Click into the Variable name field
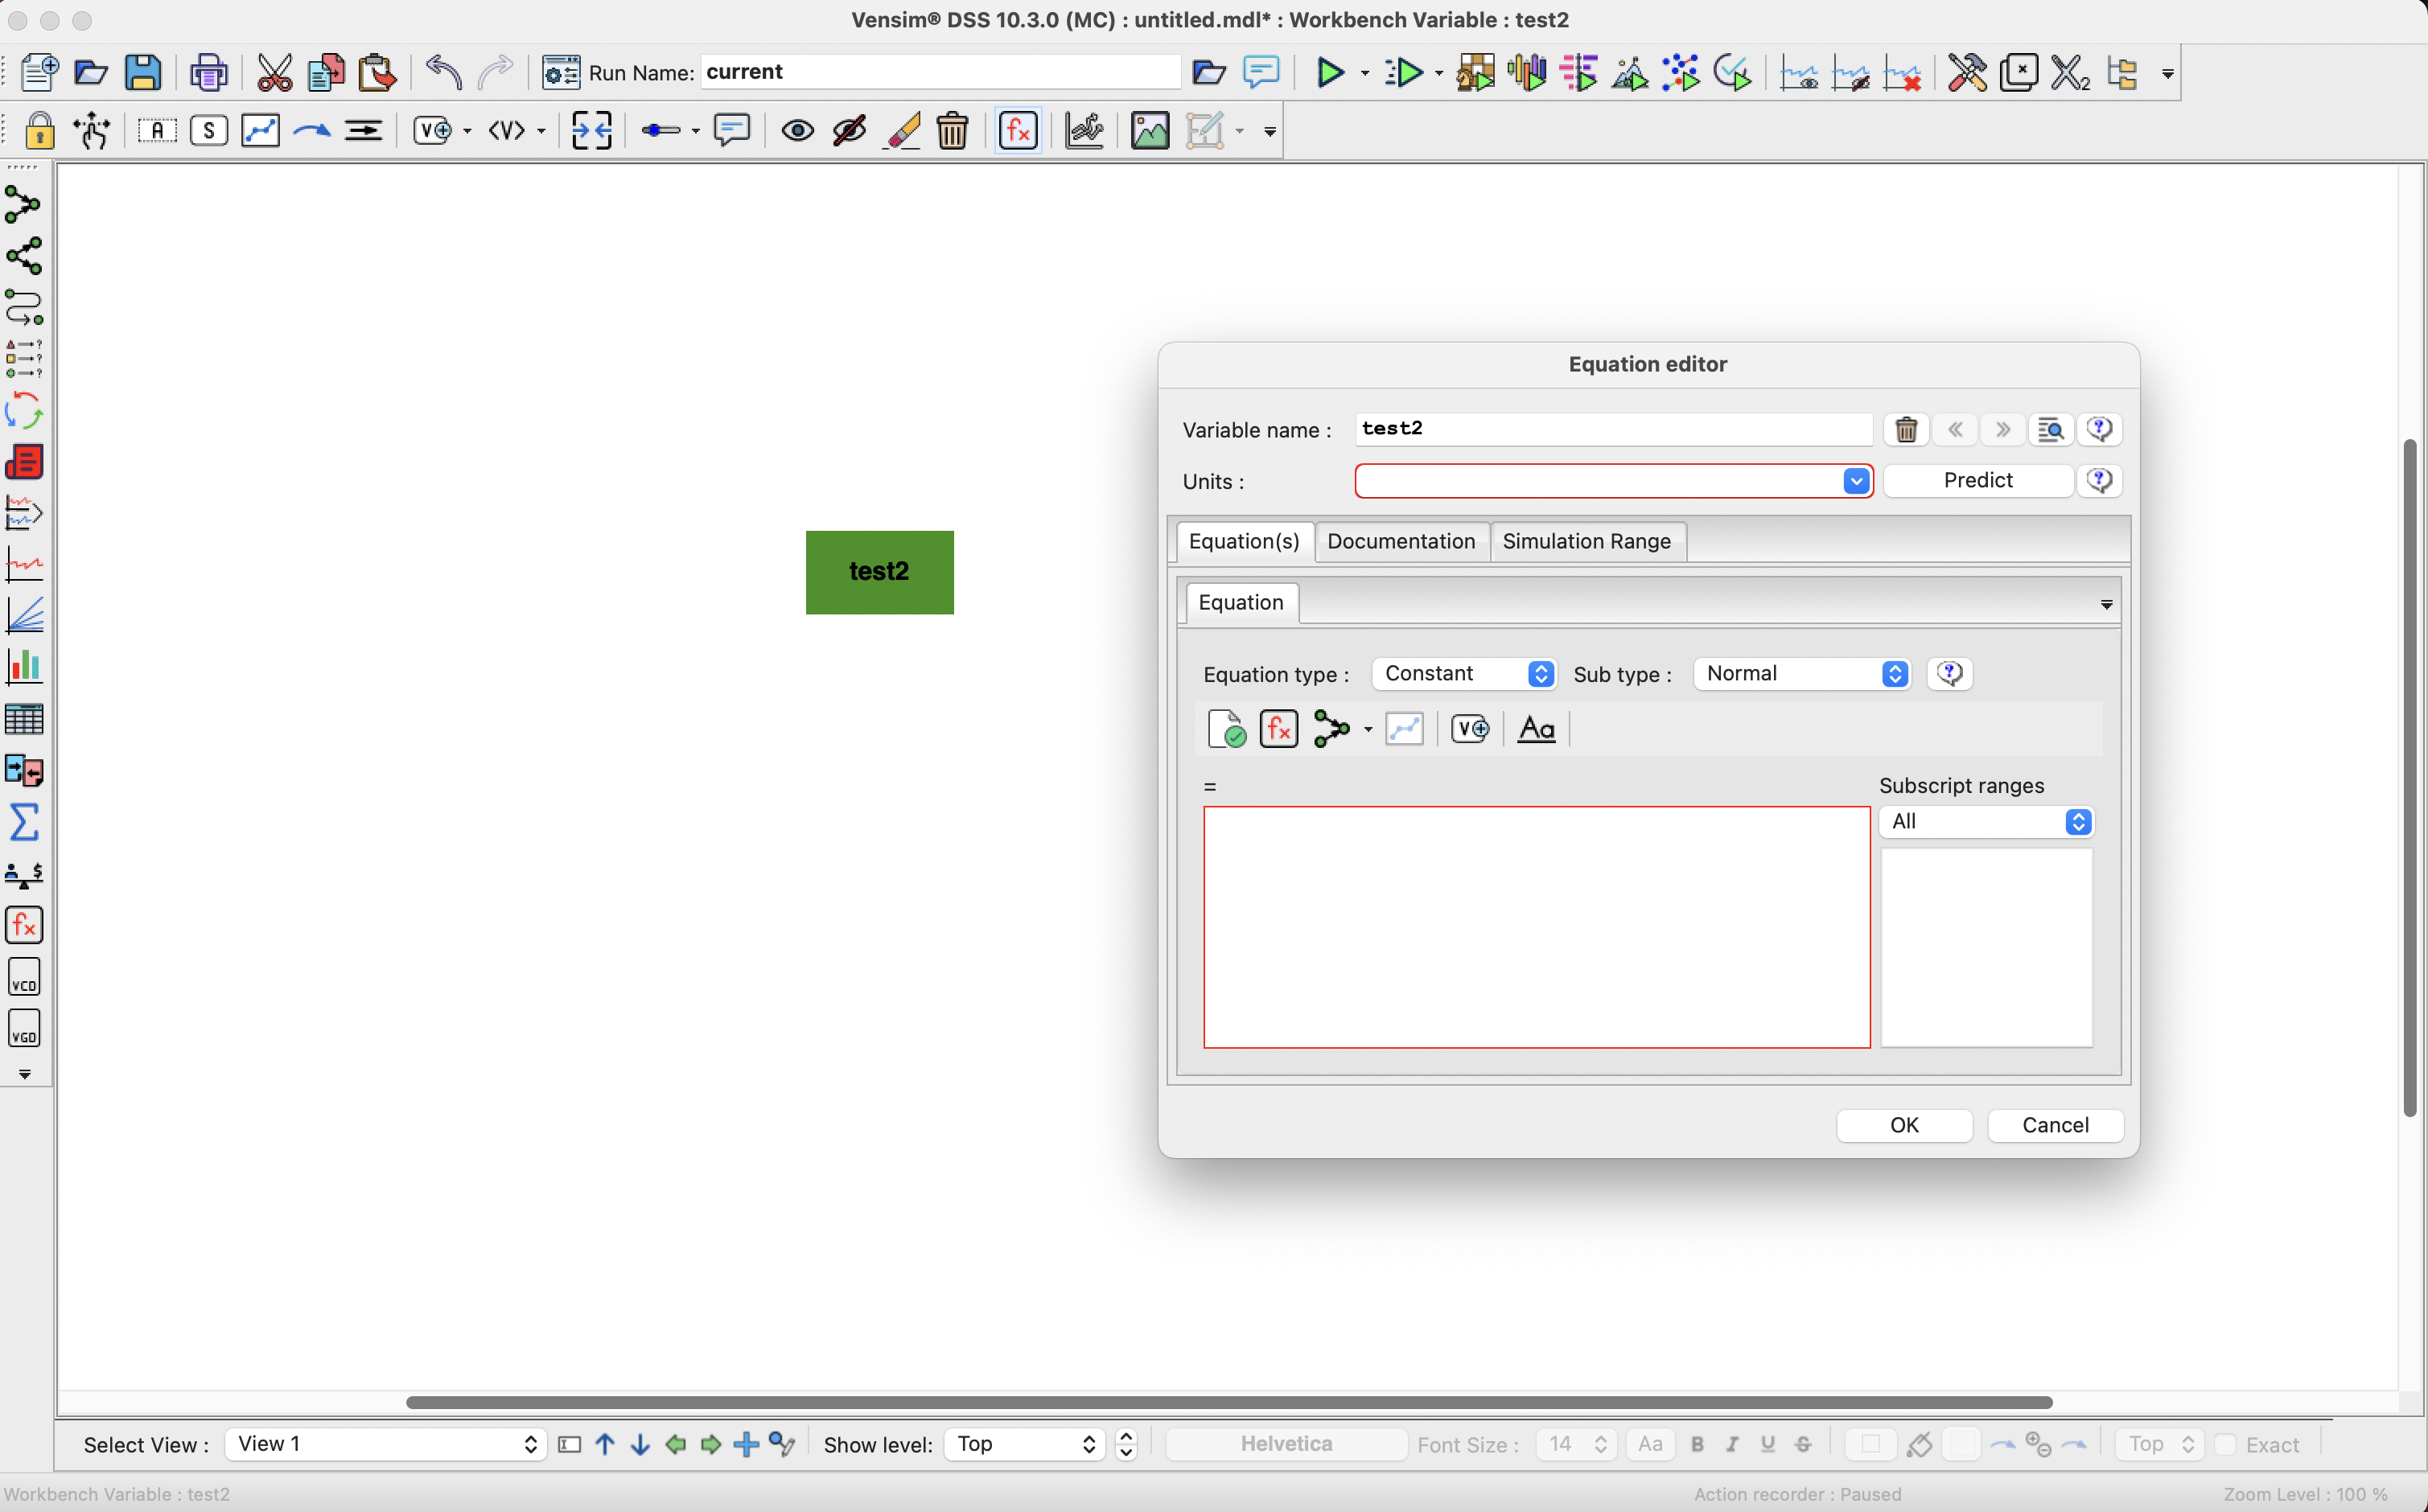This screenshot has width=2428, height=1512. point(1613,429)
